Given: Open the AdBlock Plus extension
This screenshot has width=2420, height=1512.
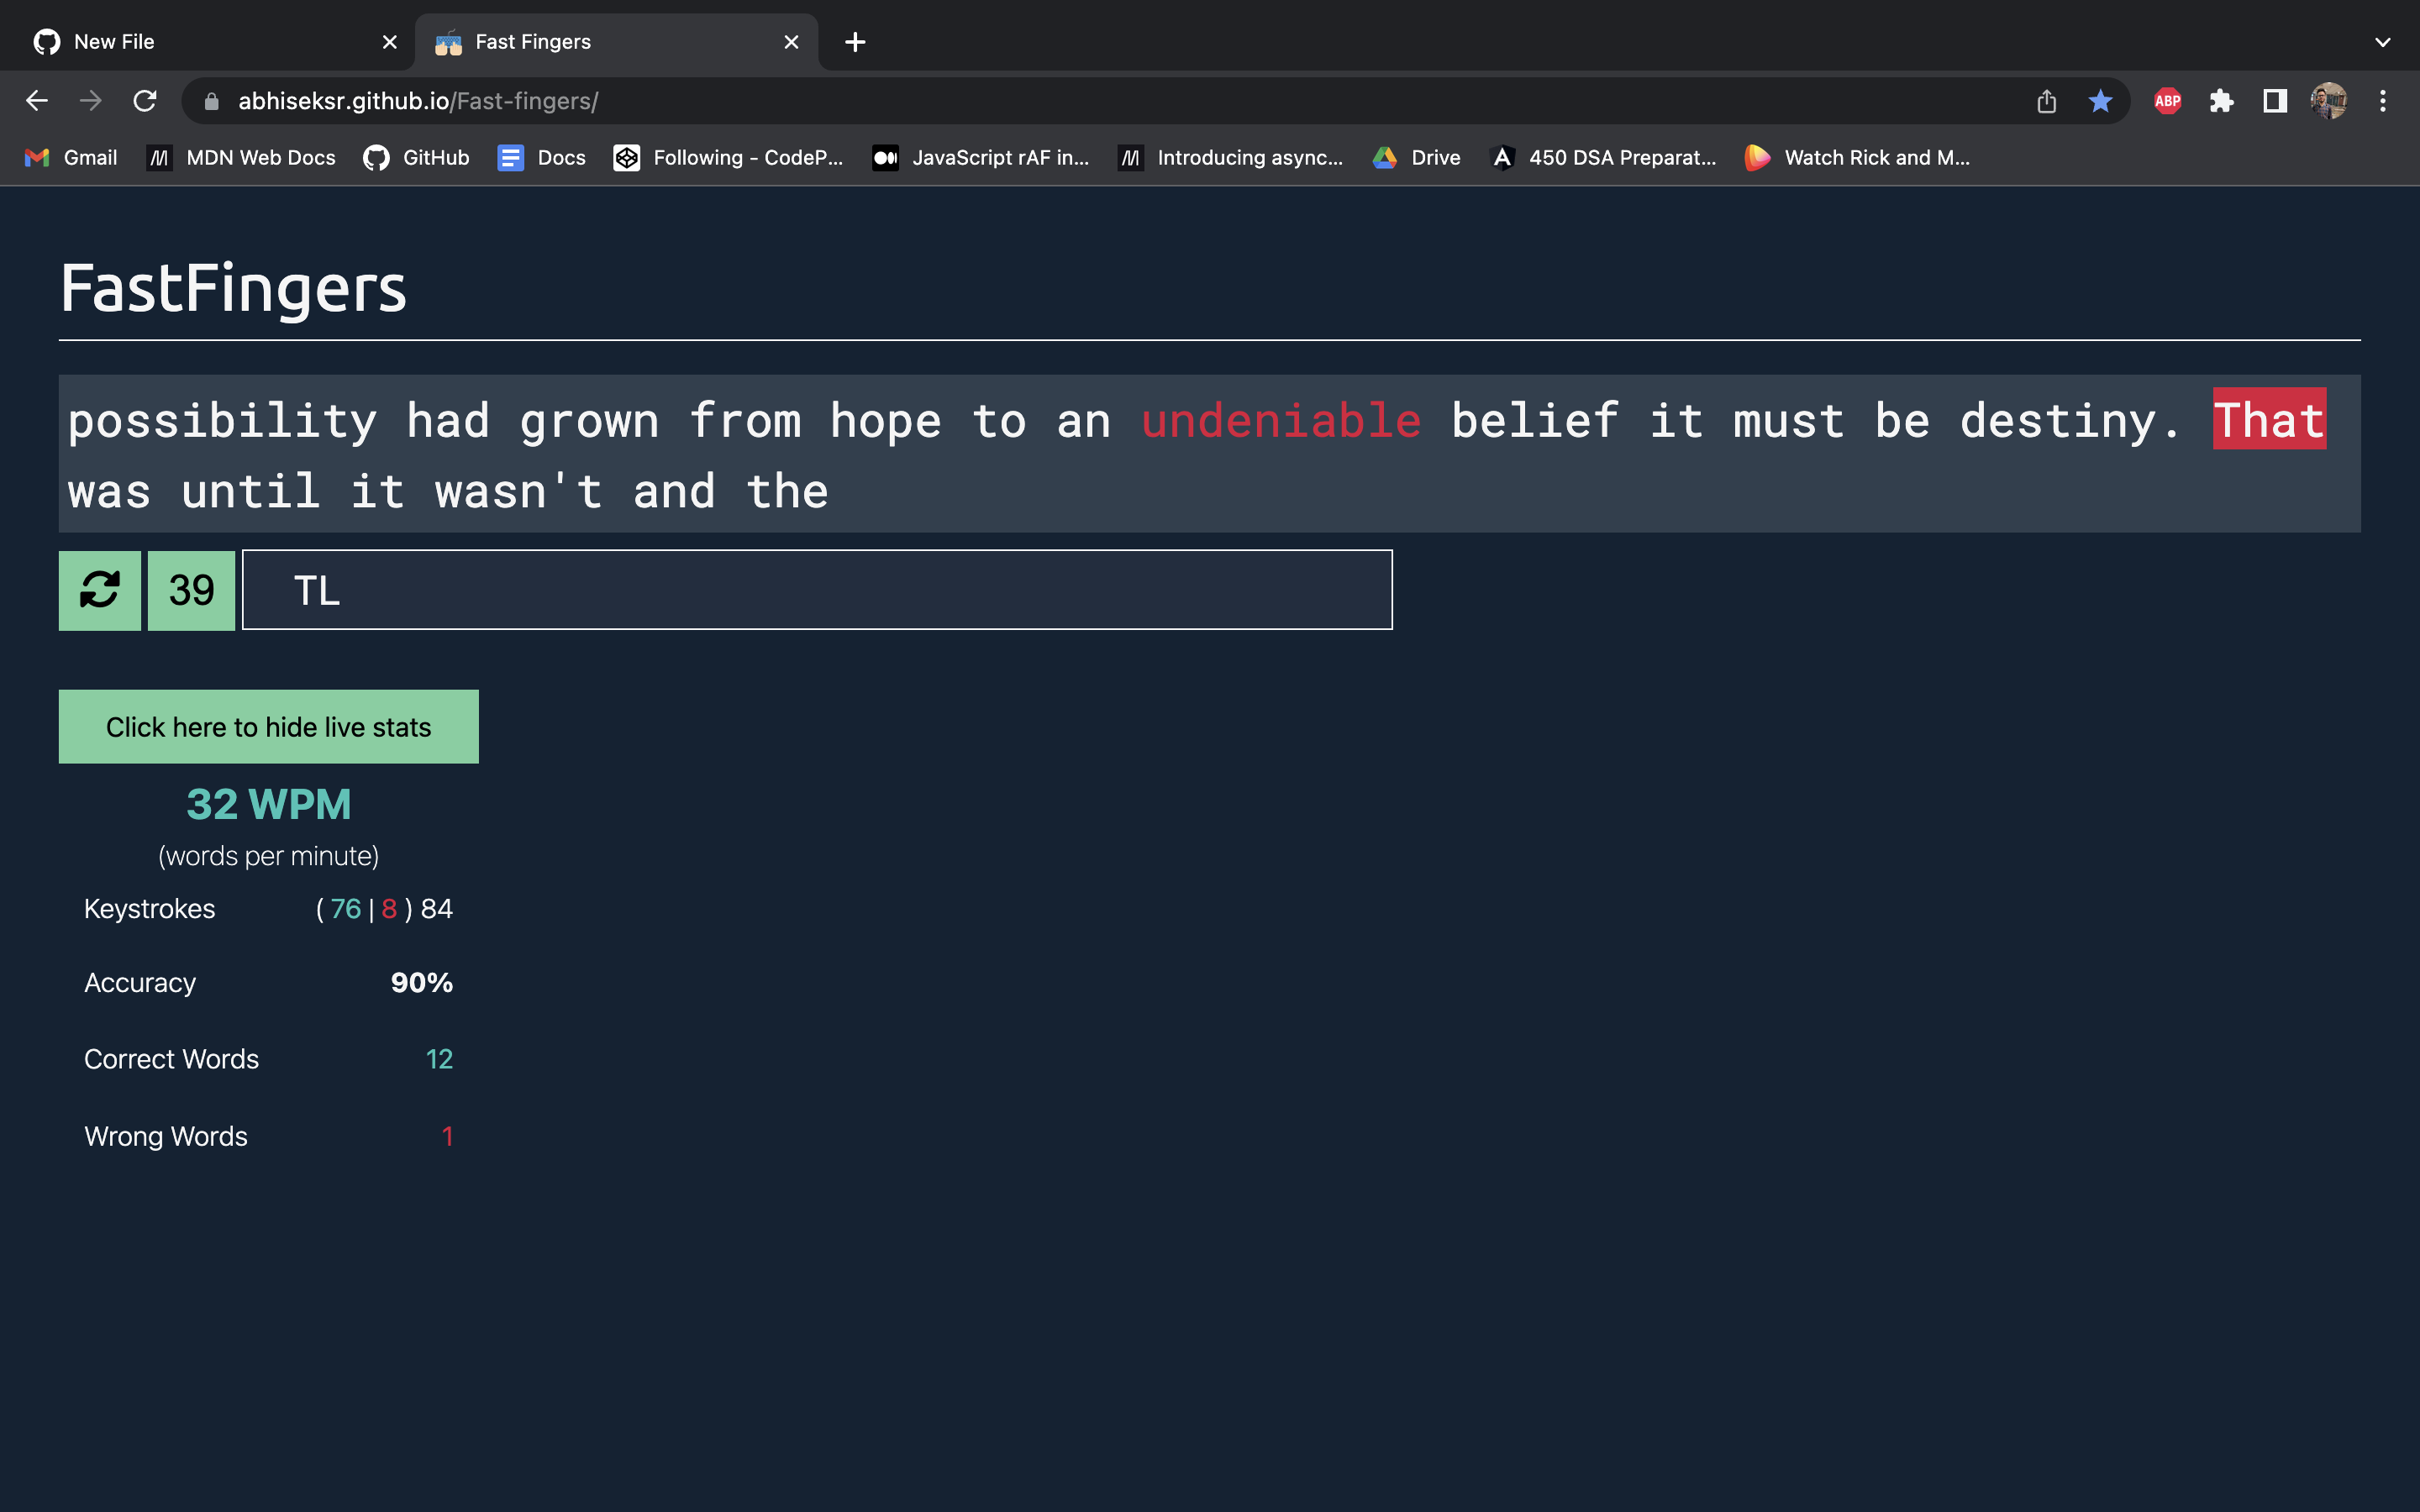Looking at the screenshot, I should 2167,100.
